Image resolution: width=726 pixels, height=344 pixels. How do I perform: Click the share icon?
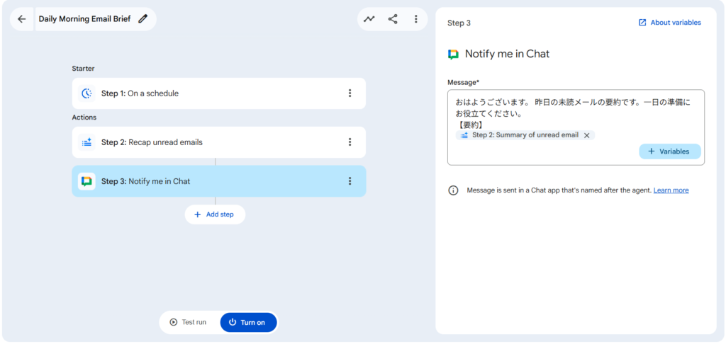coord(393,19)
